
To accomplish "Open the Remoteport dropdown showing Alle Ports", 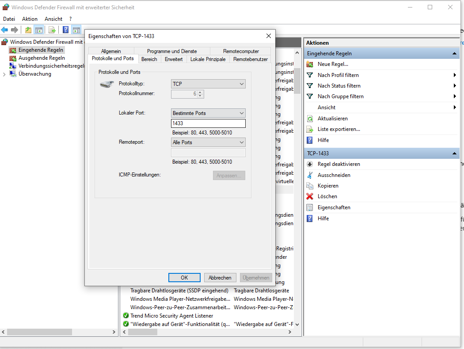I will click(x=208, y=142).
